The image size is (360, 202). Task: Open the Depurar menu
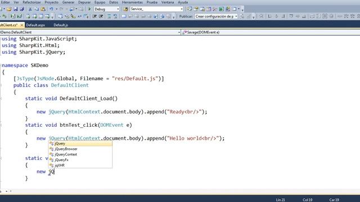tap(84, 2)
